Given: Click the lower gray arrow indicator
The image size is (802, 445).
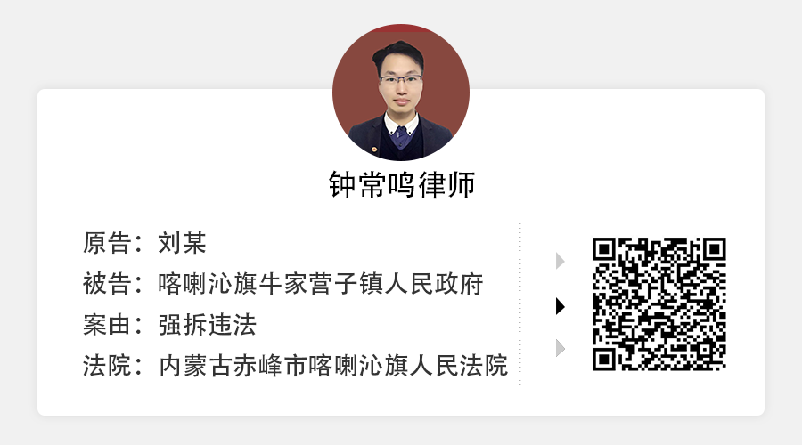Looking at the screenshot, I should coord(561,348).
